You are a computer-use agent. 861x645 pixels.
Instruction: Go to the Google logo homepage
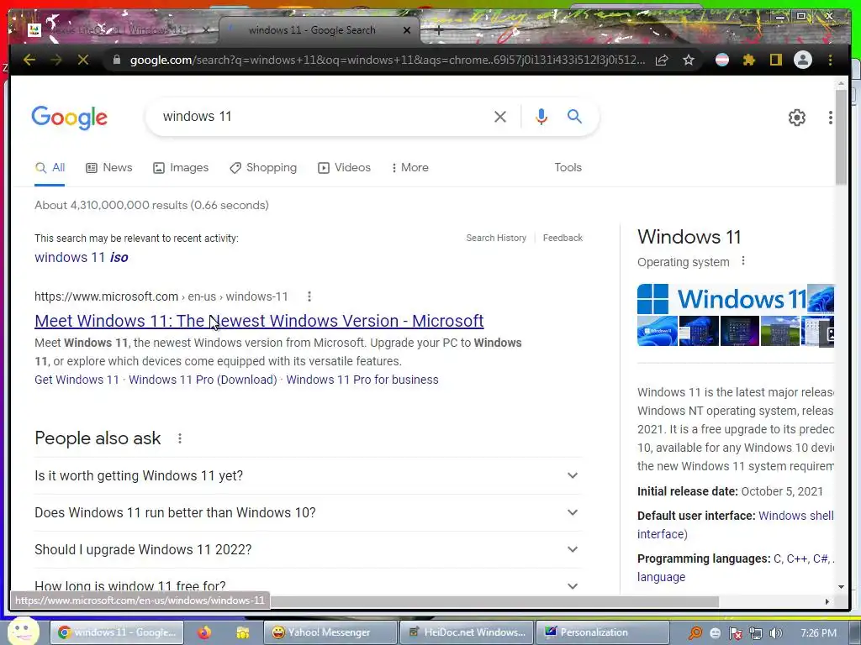70,118
